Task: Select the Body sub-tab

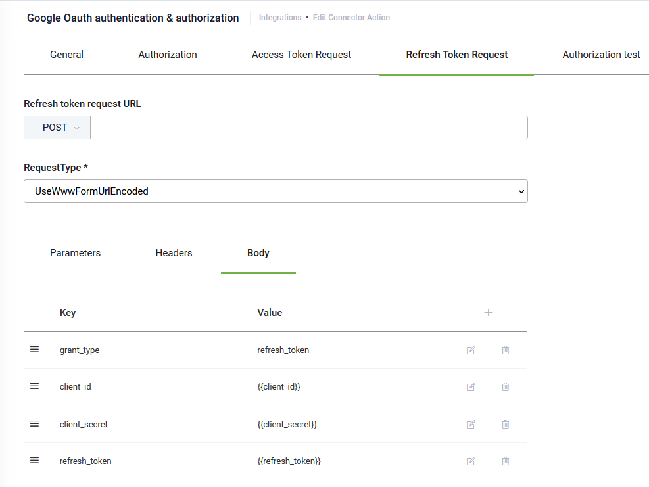Action: click(258, 253)
